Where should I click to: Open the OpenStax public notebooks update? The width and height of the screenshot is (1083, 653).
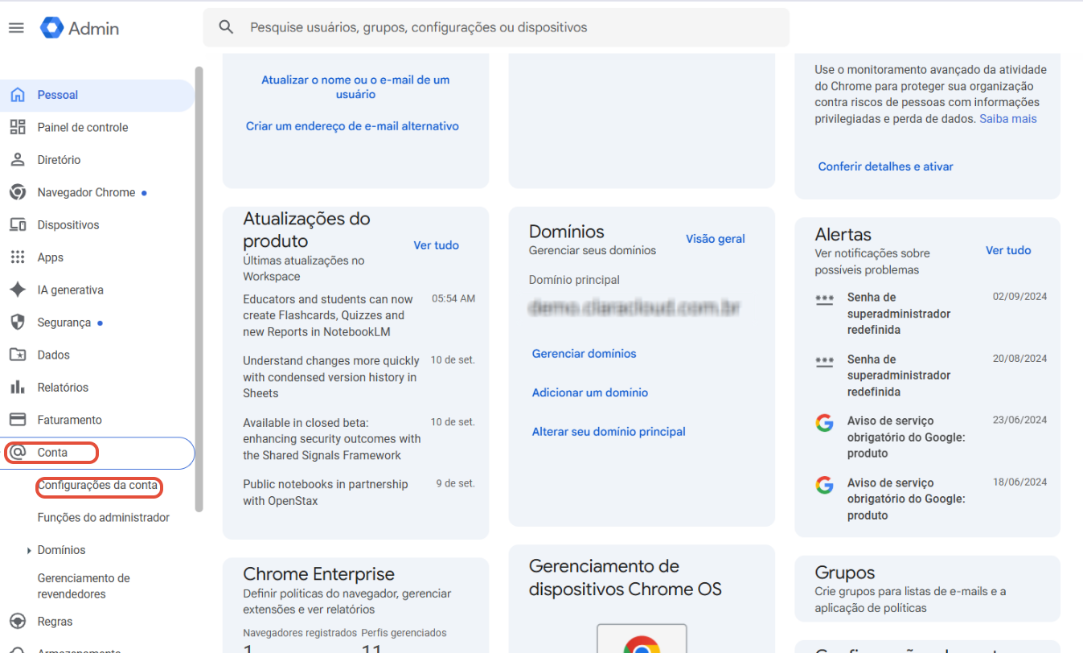coord(359,492)
